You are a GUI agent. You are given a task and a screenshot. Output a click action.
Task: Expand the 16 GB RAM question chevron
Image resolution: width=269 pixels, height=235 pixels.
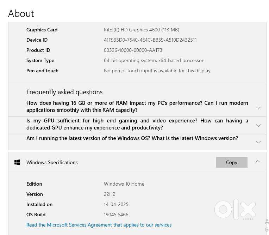tap(258, 108)
